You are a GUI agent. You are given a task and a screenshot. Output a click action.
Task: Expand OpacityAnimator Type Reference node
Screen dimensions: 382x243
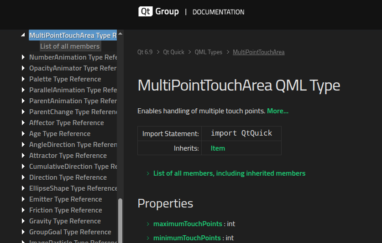23,68
